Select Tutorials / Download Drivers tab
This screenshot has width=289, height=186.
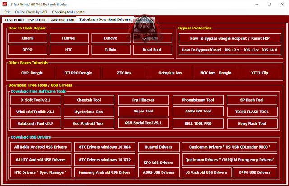click(x=105, y=19)
